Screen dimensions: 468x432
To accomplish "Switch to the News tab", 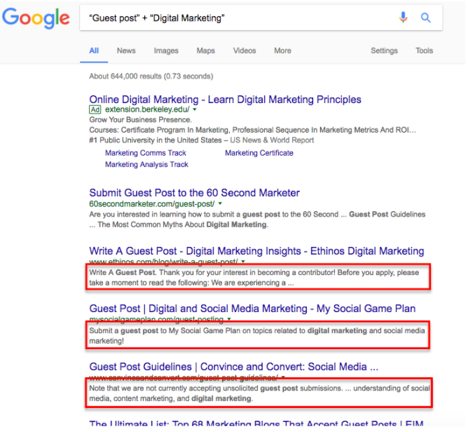I will point(126,50).
